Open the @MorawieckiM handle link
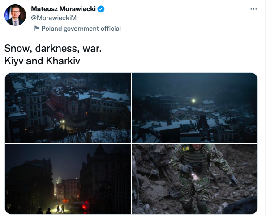Viewport: 266px width, 216px height. coord(54,18)
